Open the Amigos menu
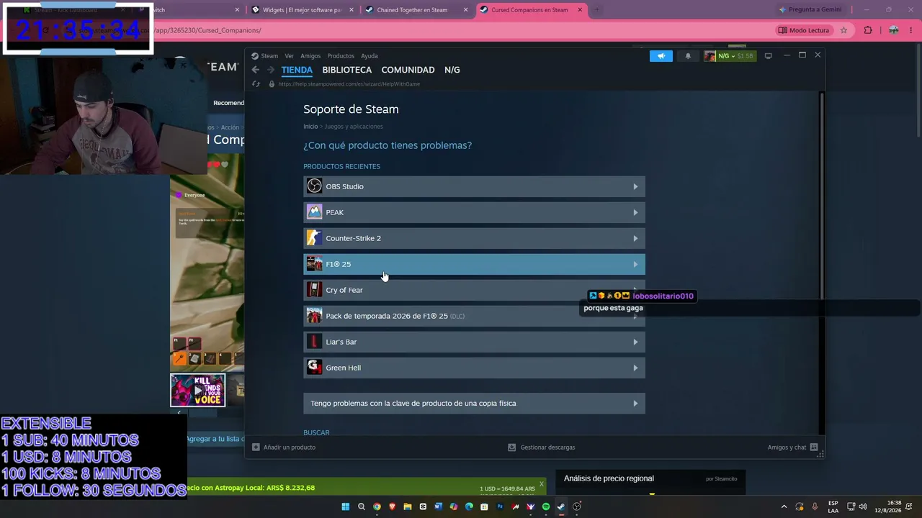Image resolution: width=922 pixels, height=518 pixels. tap(310, 55)
